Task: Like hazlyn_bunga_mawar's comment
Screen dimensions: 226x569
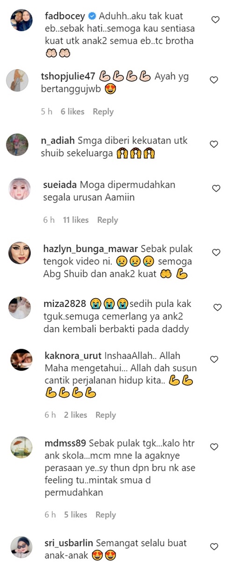Action: (216, 252)
